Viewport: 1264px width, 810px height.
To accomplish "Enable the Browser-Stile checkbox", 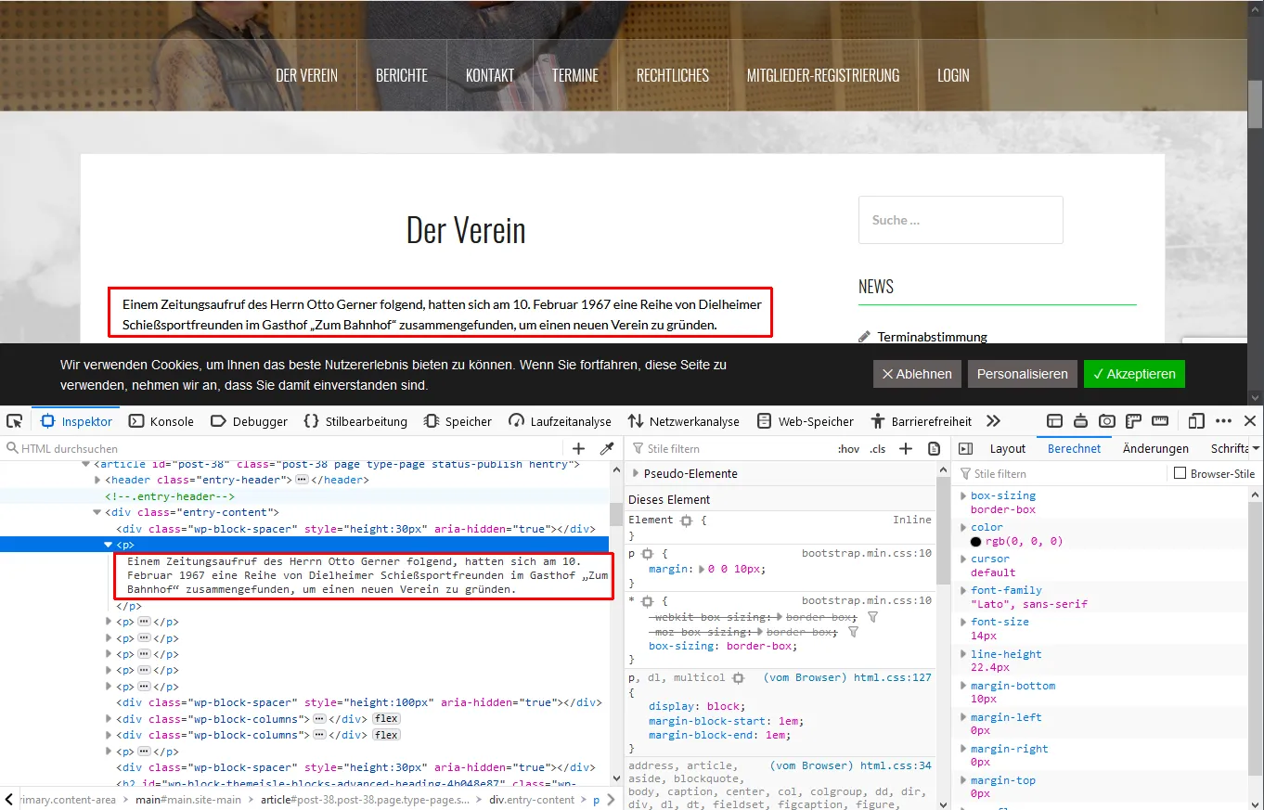I will [x=1180, y=473].
